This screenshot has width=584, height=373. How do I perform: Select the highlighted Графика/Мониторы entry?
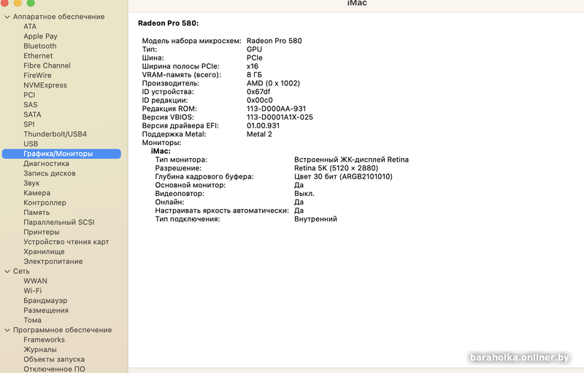61,154
